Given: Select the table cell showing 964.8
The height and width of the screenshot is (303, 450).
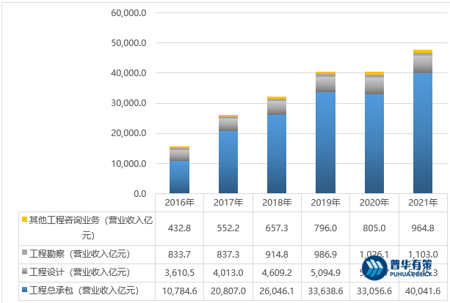Looking at the screenshot, I should (422, 228).
